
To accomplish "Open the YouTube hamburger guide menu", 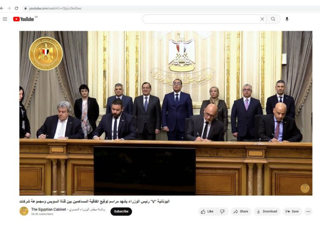I will click(5, 19).
